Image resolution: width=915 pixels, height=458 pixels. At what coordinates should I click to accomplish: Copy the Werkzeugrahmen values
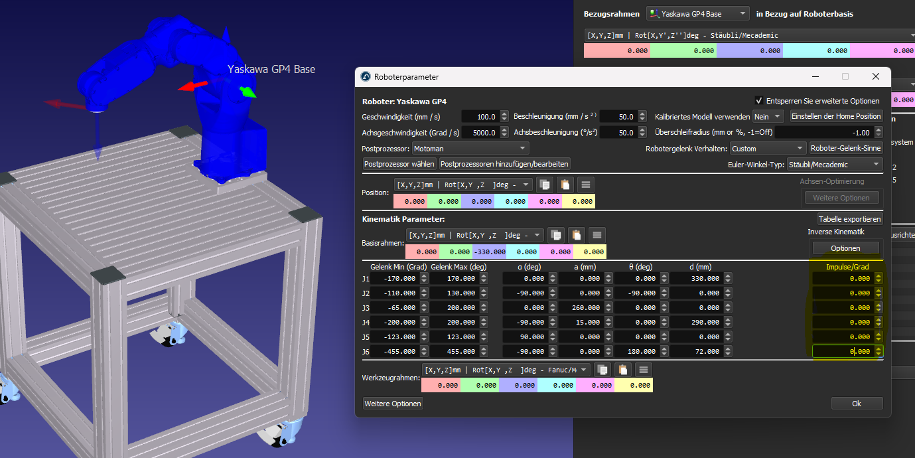pos(602,370)
